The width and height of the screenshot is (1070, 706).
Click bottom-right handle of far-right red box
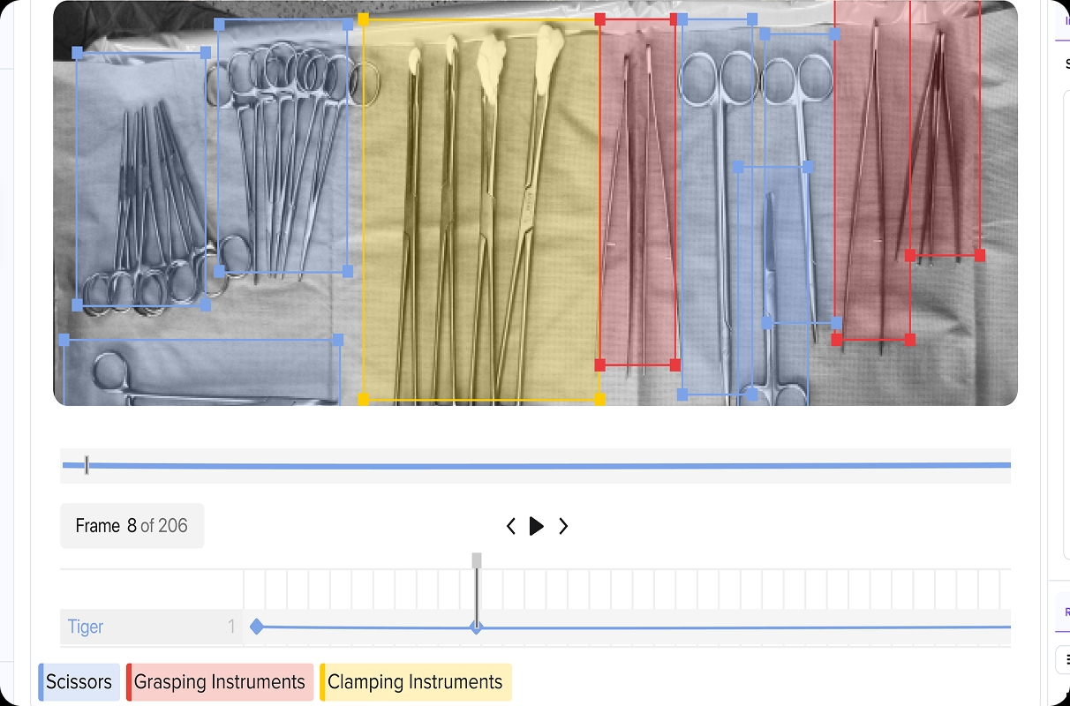(x=979, y=255)
